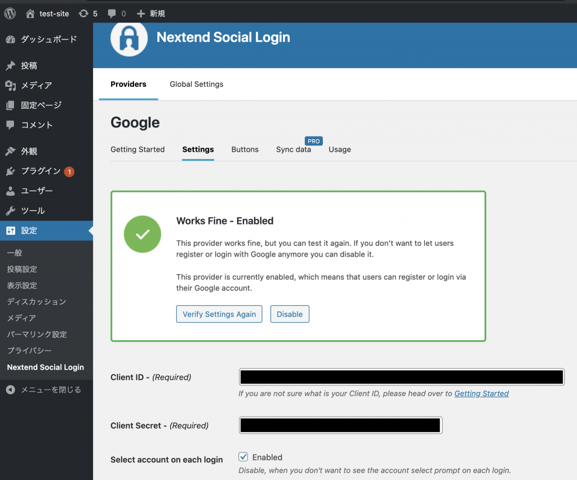Open the comments bubble icon in admin bar

coord(112,14)
